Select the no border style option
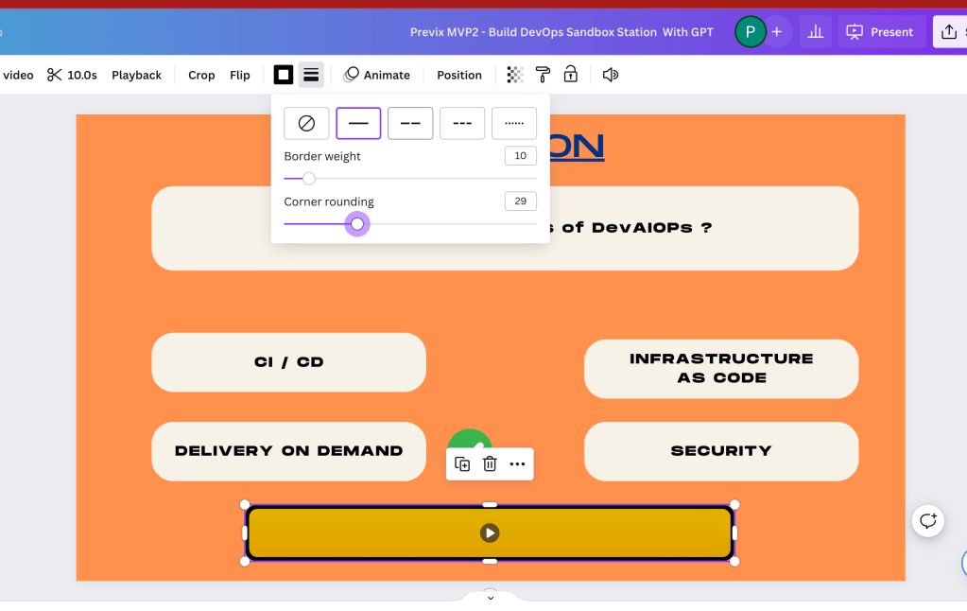 tap(306, 123)
